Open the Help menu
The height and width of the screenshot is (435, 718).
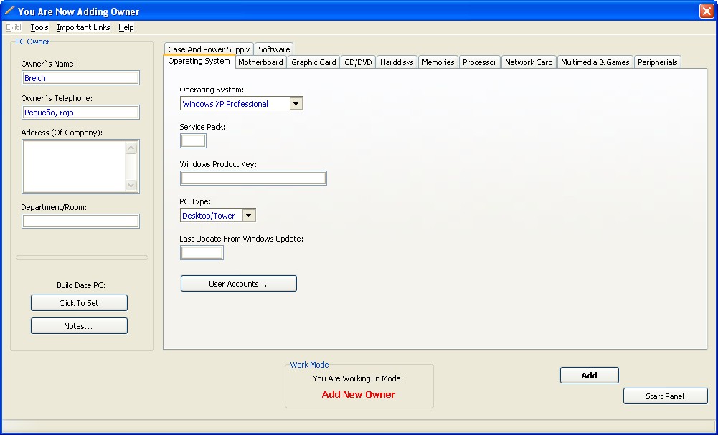click(x=126, y=27)
